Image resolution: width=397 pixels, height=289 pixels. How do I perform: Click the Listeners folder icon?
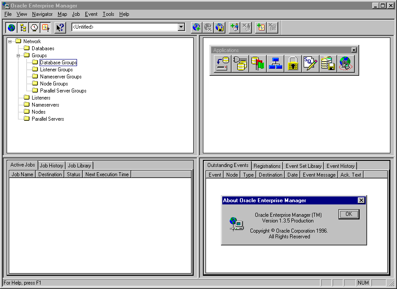[x=26, y=97]
